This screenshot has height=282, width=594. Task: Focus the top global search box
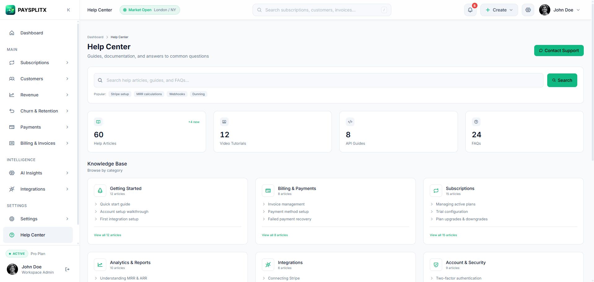pos(322,10)
